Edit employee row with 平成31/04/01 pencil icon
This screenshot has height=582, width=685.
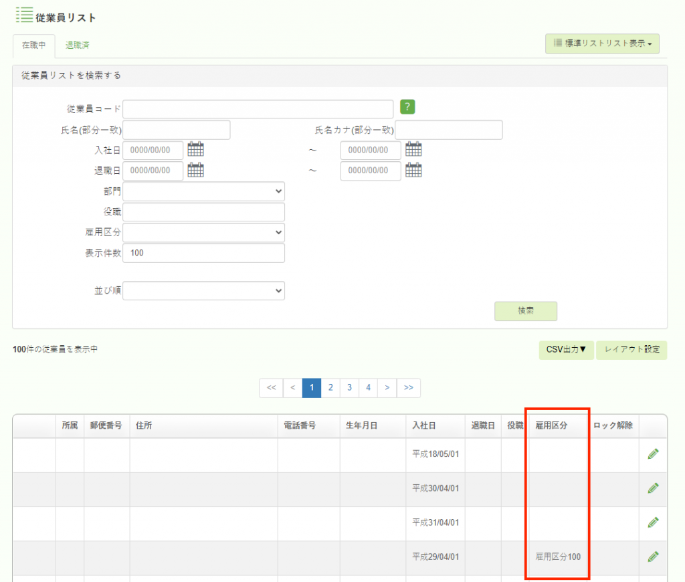[653, 522]
